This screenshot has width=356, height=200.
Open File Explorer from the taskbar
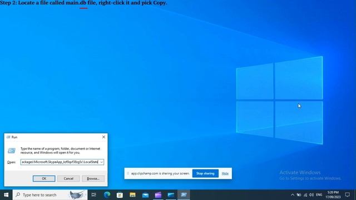tap(132, 195)
